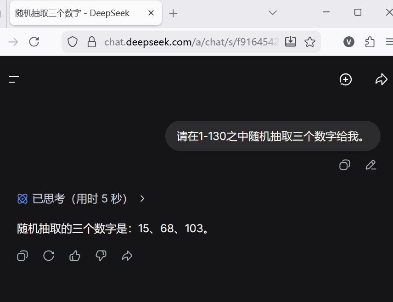
Task: Maximize the browser window
Action: click(358, 12)
